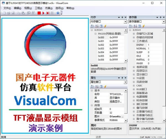The image size is (166, 139).
Task: Open Help with blue question icon
Action: 58,13
